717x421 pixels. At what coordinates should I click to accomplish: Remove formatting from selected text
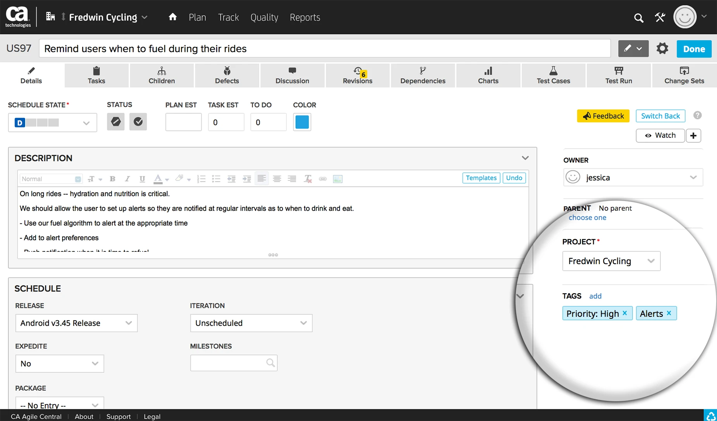click(x=308, y=179)
